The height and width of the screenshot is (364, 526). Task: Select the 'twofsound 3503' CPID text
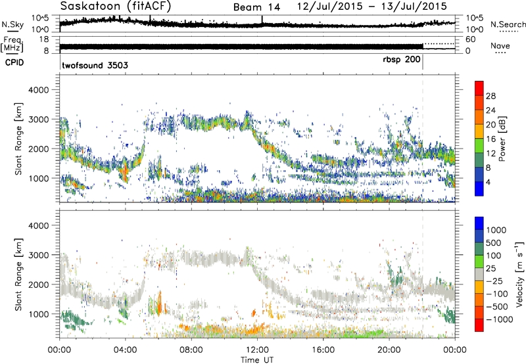(95, 65)
